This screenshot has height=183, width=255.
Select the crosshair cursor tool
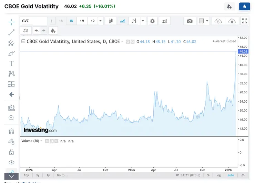click(12, 22)
